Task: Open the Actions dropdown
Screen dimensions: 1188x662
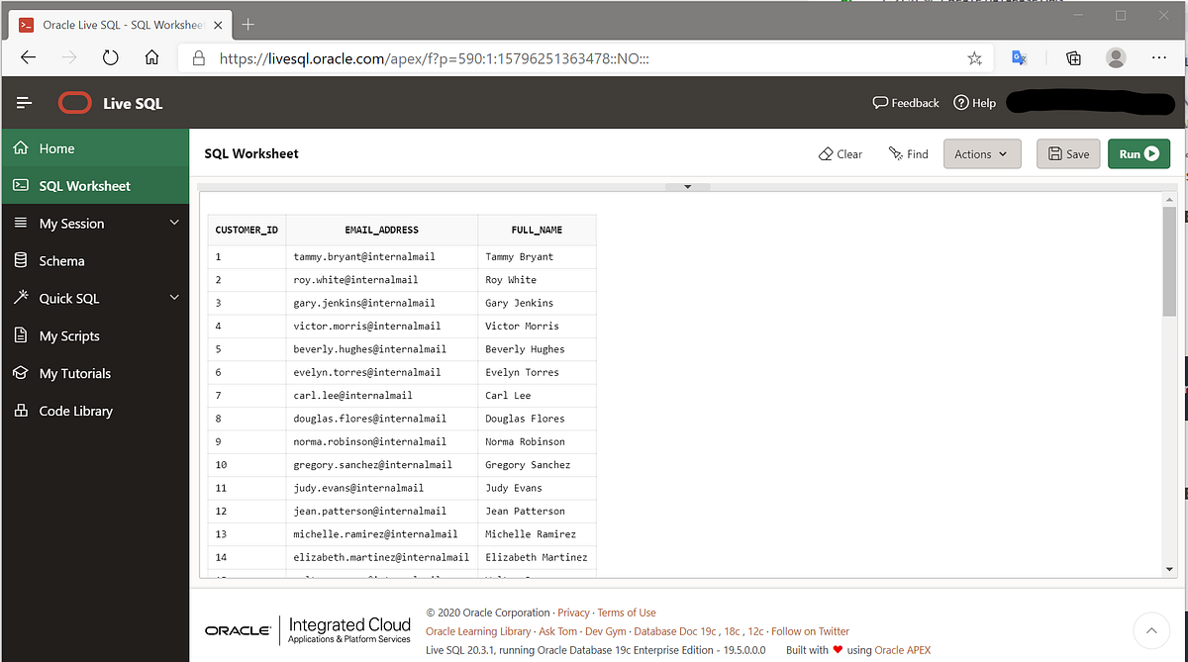Action: [x=981, y=153]
